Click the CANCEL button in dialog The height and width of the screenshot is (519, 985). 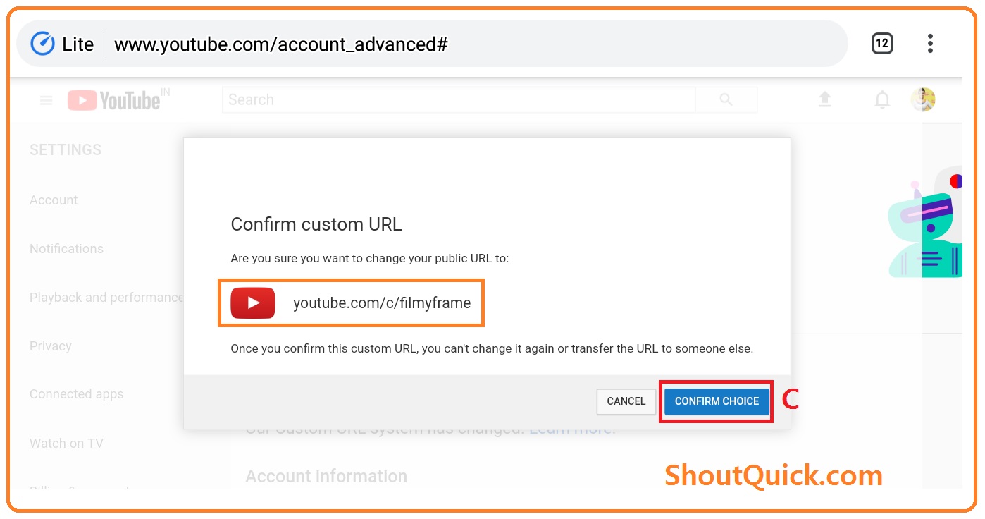[x=626, y=401]
